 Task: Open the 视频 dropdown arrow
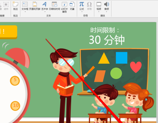(99, 12)
